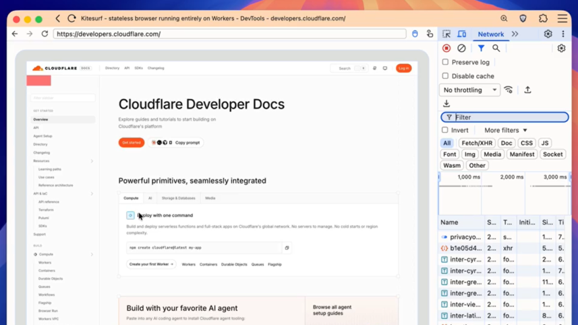Click the Log in button
Viewport: 578px width, 325px height.
403,68
